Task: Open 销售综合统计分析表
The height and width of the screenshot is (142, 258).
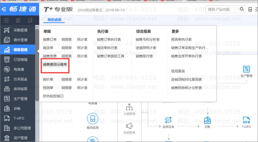Action: [186, 88]
